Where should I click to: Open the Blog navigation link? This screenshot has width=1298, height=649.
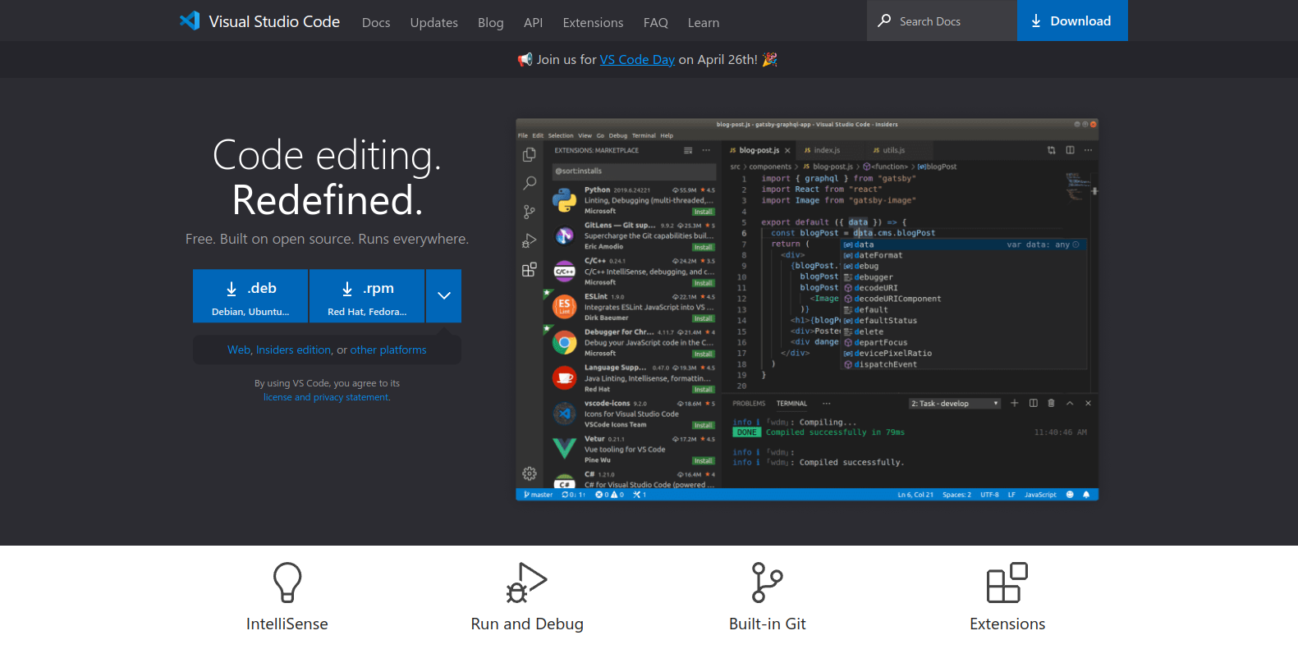pos(491,22)
